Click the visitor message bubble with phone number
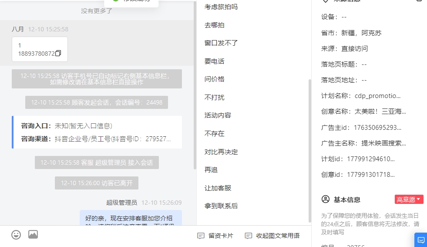Image resolution: width=427 pixels, height=247 pixels. coord(40,49)
